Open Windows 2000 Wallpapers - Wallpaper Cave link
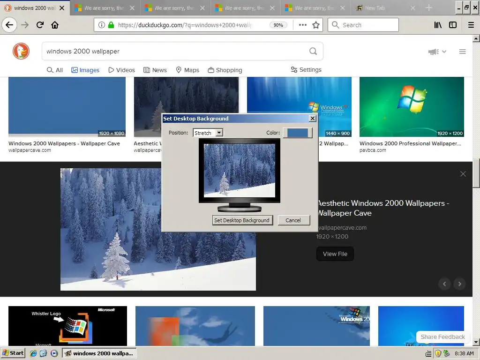 [64, 143]
